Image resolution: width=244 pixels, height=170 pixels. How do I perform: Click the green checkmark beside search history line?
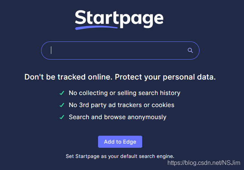tap(62, 93)
